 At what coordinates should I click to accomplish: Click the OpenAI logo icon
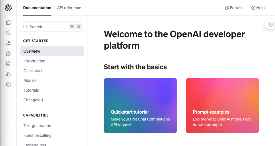[x=8, y=8]
